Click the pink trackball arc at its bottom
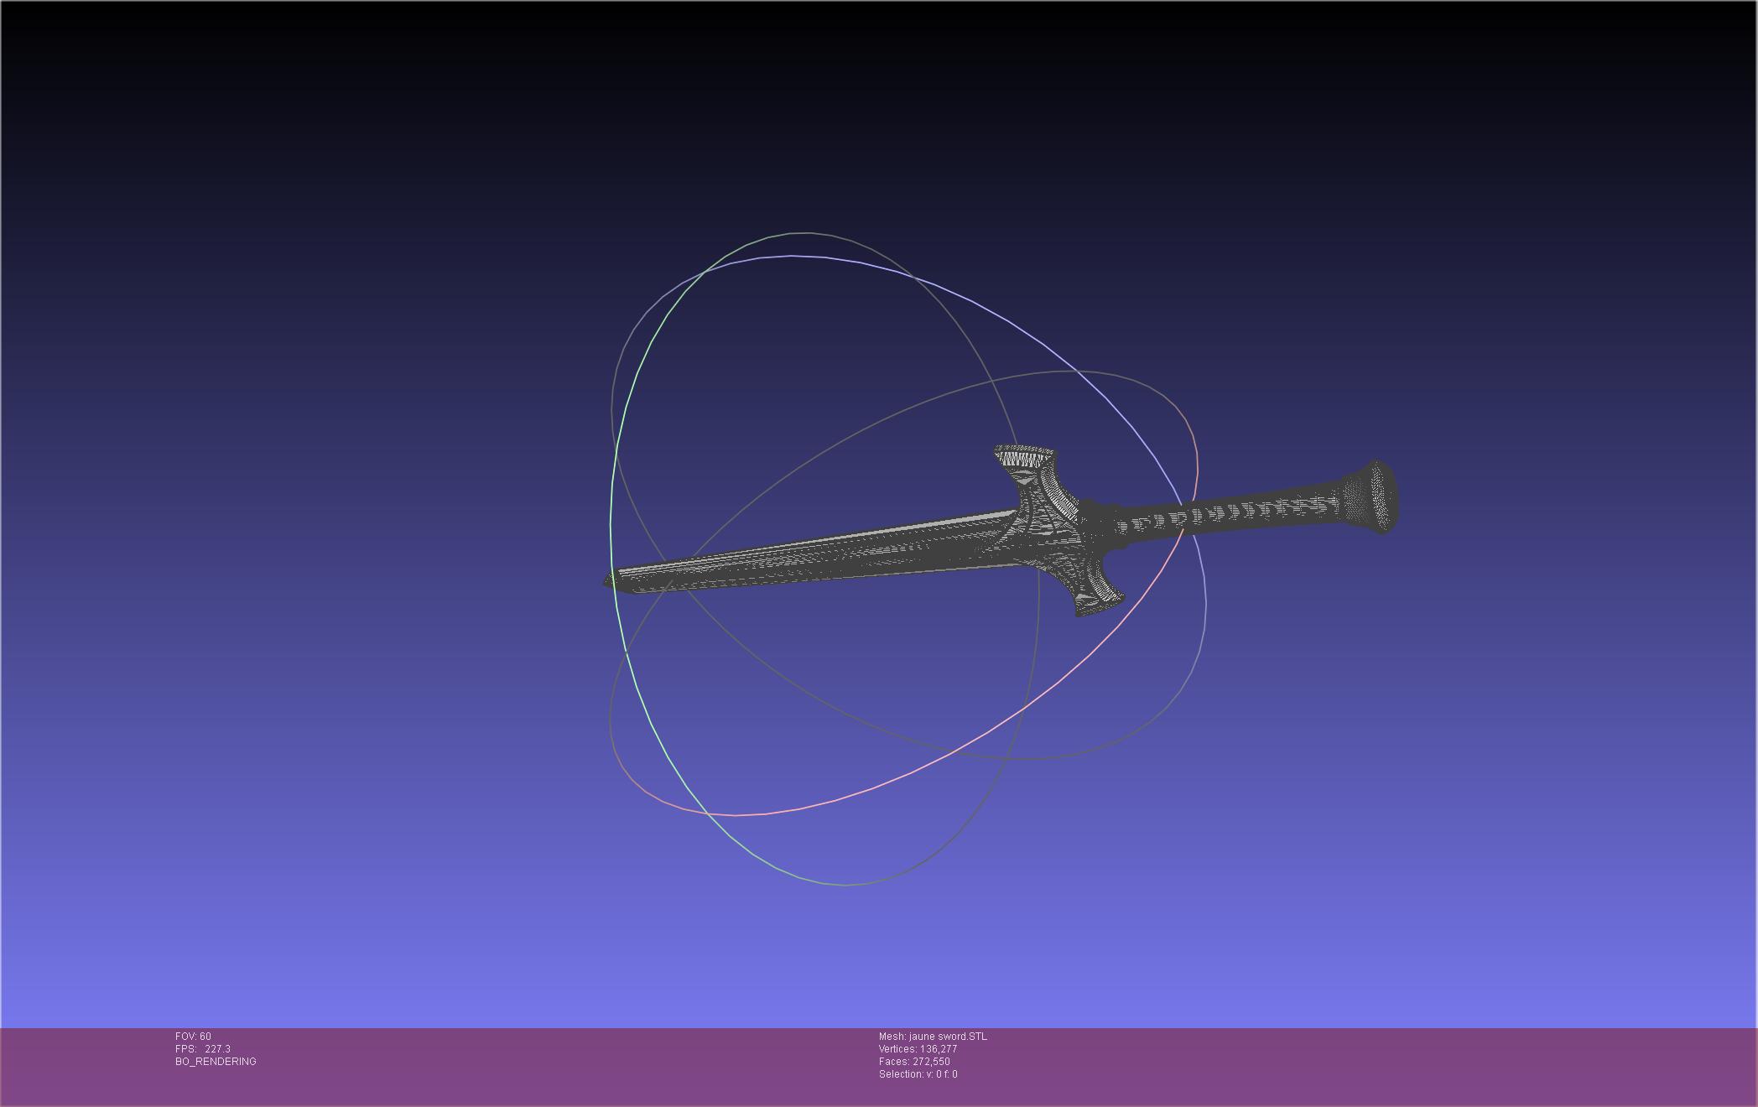 [x=736, y=814]
